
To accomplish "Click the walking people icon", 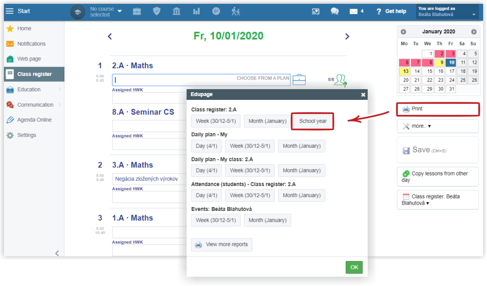I will [236, 12].
